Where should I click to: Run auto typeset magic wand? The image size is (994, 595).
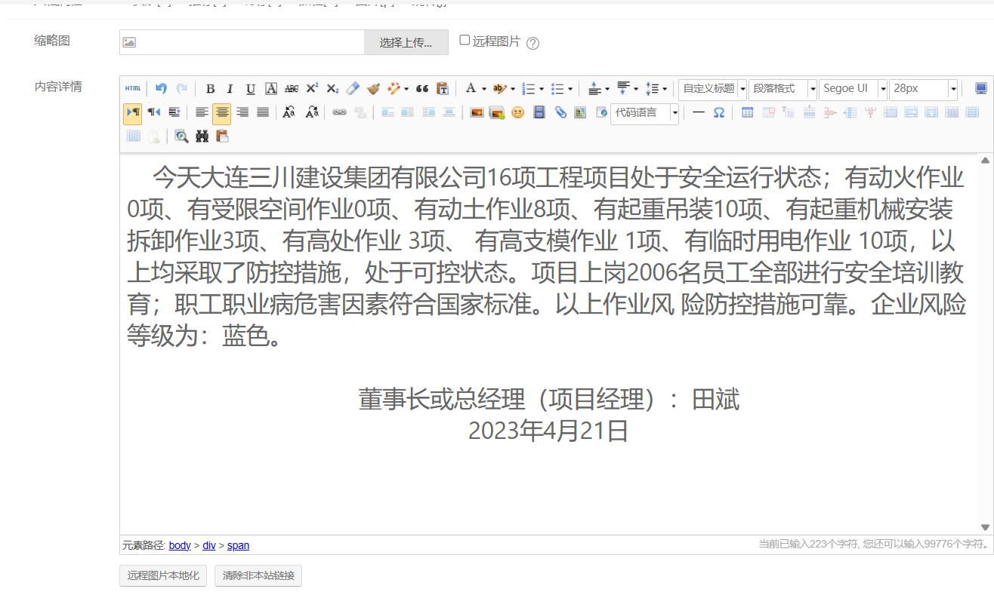394,89
